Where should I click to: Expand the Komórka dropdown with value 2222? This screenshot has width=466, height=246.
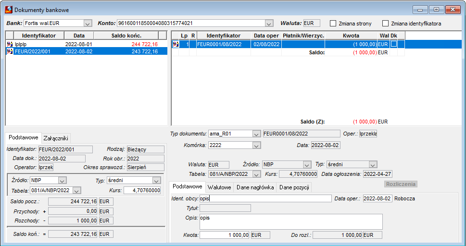pos(256,145)
